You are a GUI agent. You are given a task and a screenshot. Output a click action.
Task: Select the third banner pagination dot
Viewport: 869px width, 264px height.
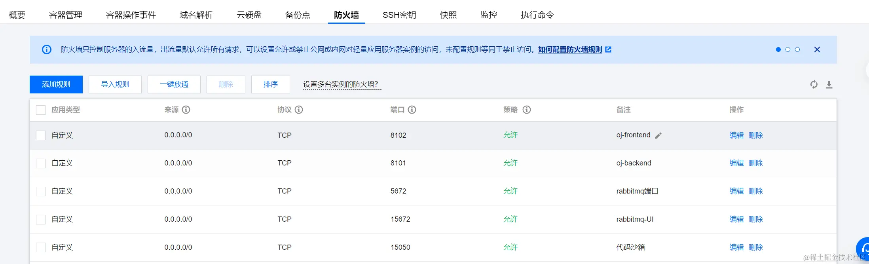[797, 49]
